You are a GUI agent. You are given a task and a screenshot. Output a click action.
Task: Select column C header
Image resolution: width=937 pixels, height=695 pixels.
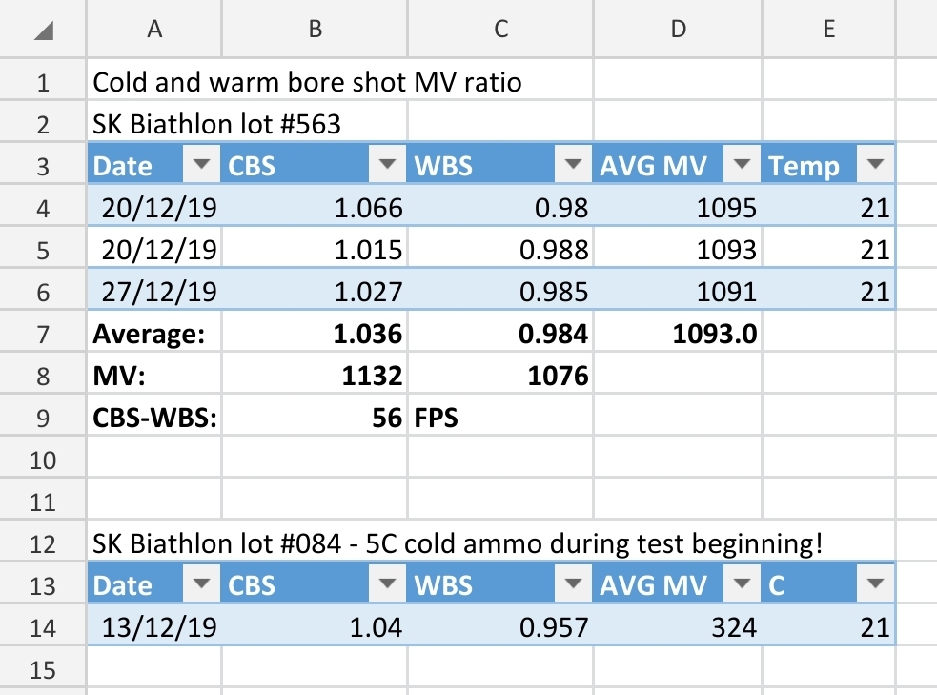(x=500, y=28)
